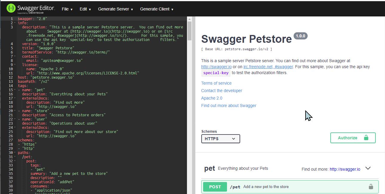The height and width of the screenshot is (194, 385).
Task: Open the Generate Client menu
Action: pyautogui.click(x=157, y=9)
